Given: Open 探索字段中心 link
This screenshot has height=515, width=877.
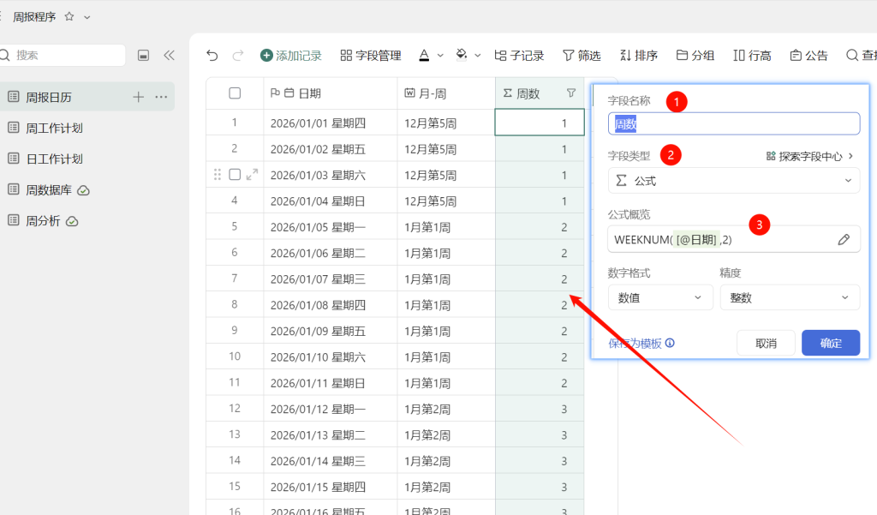Looking at the screenshot, I should (809, 156).
